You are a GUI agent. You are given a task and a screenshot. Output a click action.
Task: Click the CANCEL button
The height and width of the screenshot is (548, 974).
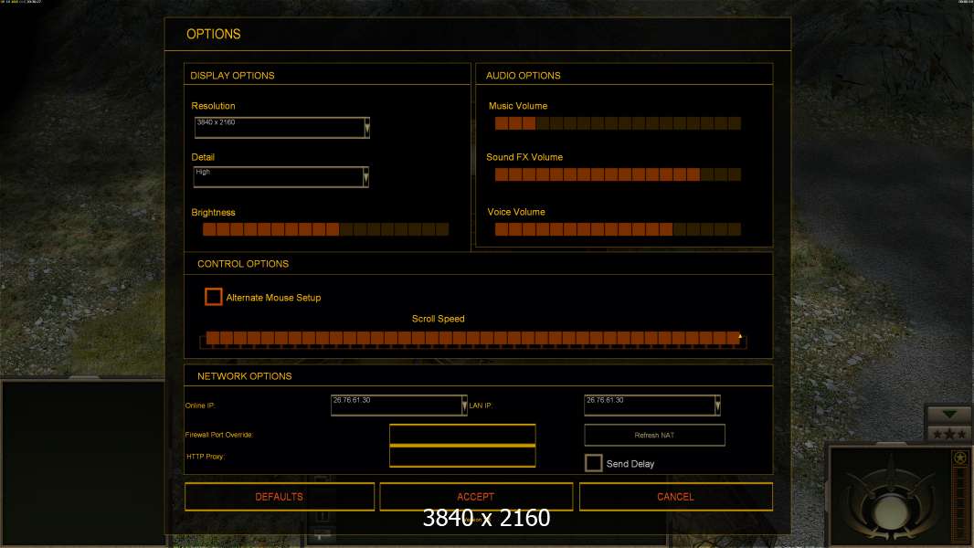[x=676, y=497]
